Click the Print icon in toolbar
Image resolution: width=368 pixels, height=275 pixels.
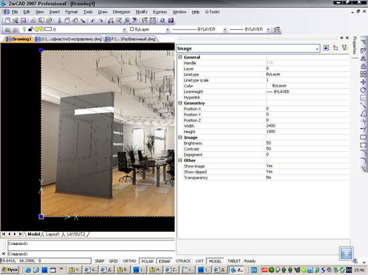pyautogui.click(x=33, y=21)
